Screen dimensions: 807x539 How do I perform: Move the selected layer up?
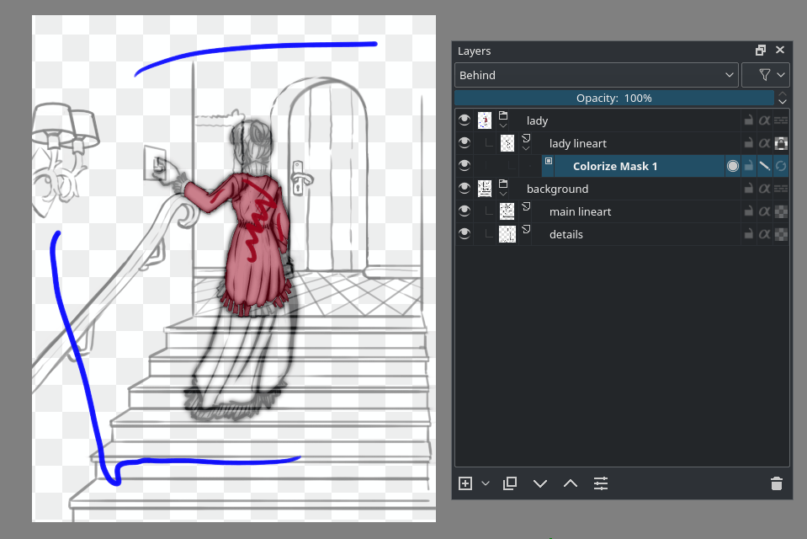571,483
